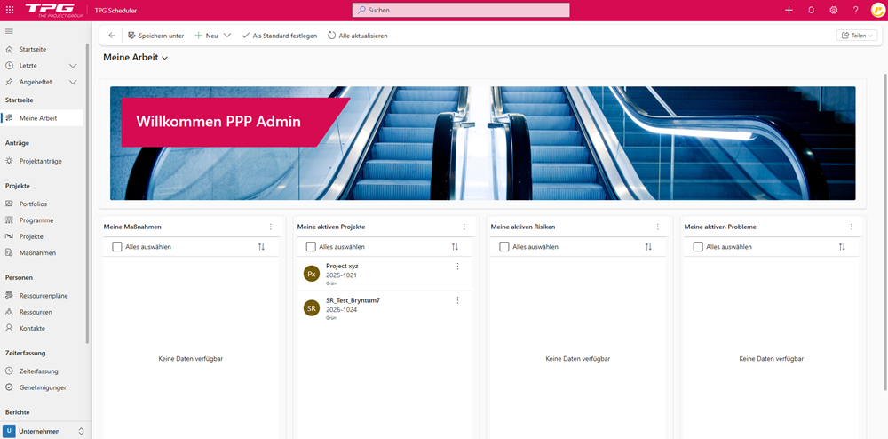Open Ressourcenpläne from the navigation
Image resolution: width=888 pixels, height=439 pixels.
tap(44, 295)
